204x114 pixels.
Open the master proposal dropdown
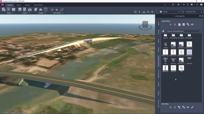click(170, 12)
